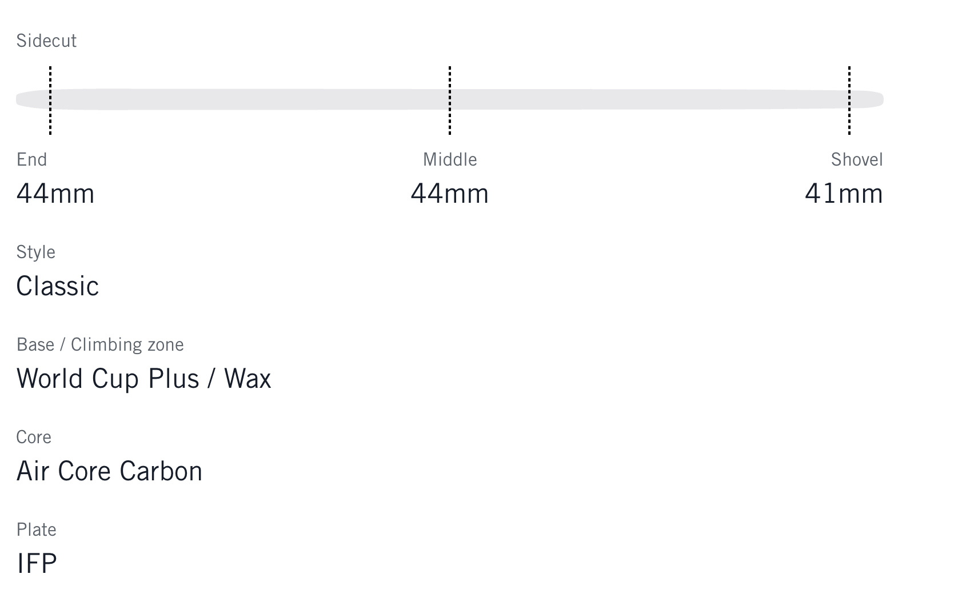The height and width of the screenshot is (594, 958).
Task: Click the dashed Middle marker line
Action: click(450, 101)
